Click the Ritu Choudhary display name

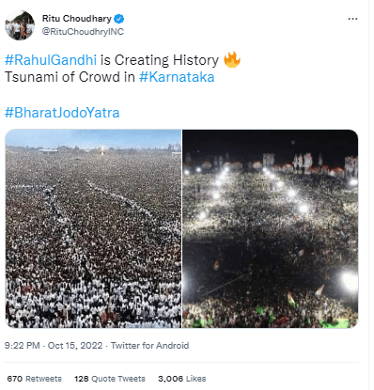[x=77, y=19]
